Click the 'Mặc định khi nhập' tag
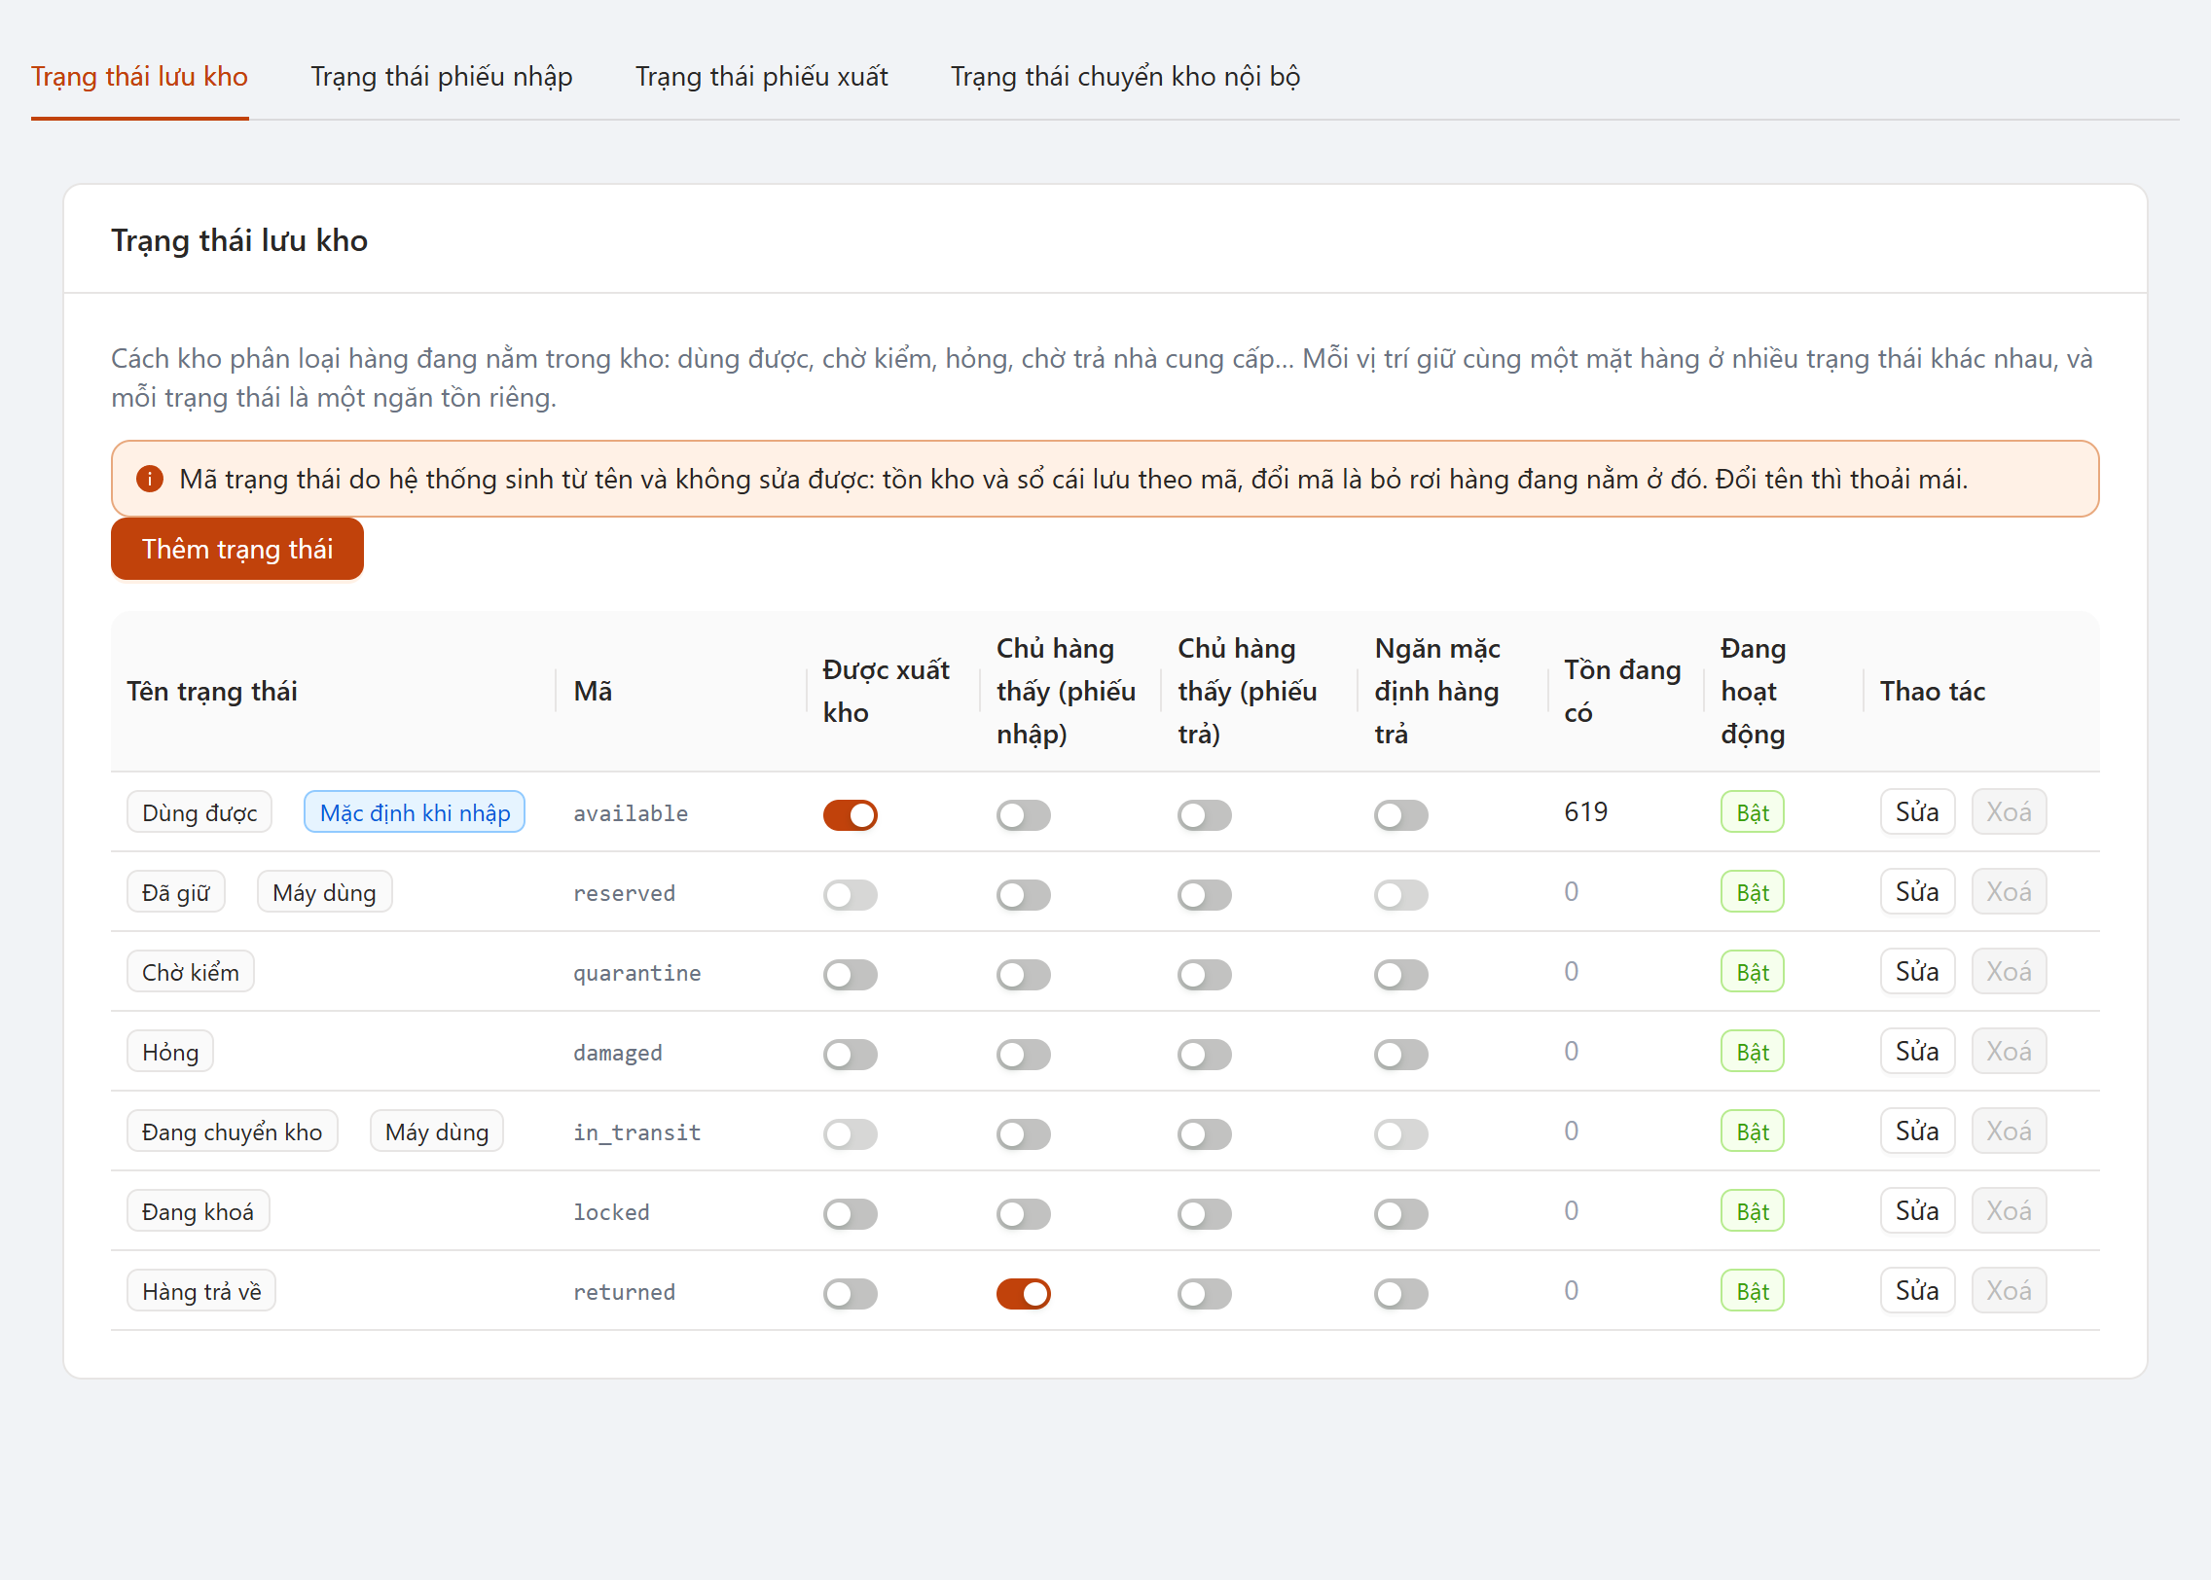Image resolution: width=2211 pixels, height=1580 pixels. click(x=415, y=812)
